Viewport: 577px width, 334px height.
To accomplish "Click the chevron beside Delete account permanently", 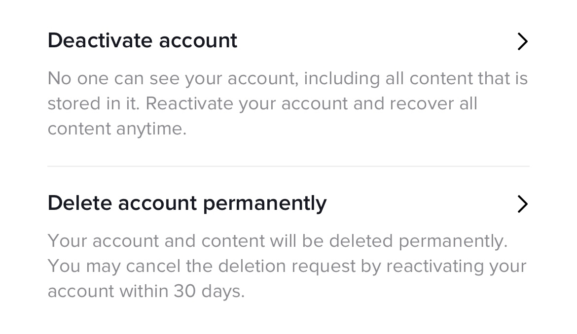I will pyautogui.click(x=522, y=204).
